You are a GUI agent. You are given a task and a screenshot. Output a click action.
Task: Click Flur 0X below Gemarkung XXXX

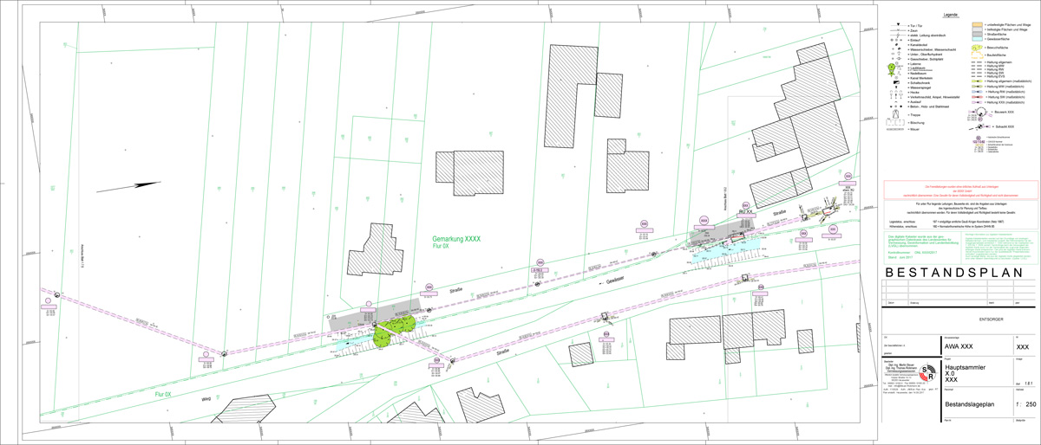point(441,247)
